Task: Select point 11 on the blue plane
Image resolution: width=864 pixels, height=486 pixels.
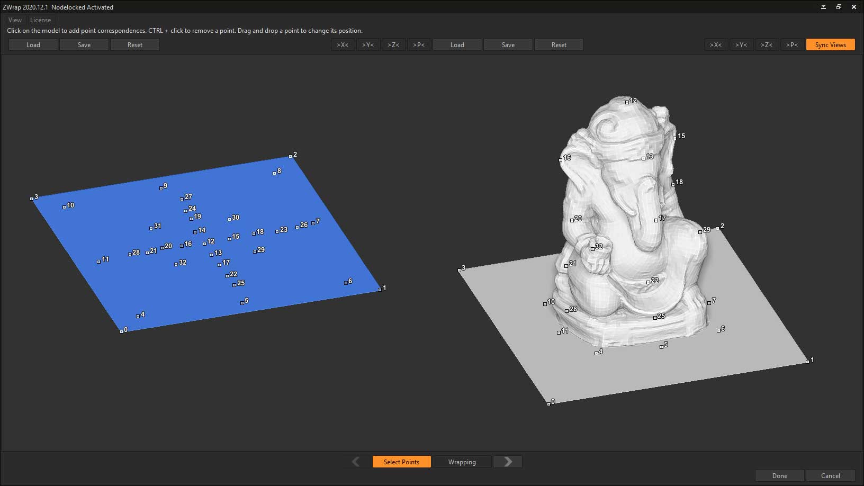Action: [x=98, y=262]
